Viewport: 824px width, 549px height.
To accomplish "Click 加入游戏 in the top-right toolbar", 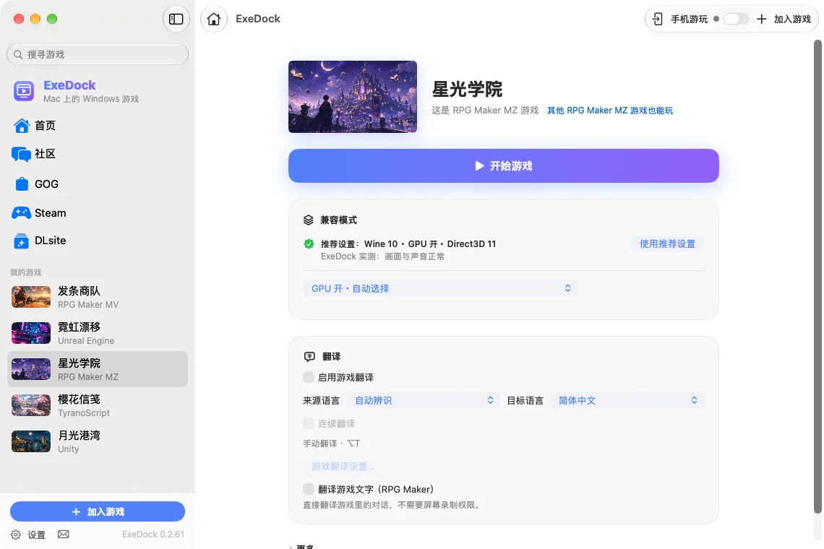I will tap(785, 19).
